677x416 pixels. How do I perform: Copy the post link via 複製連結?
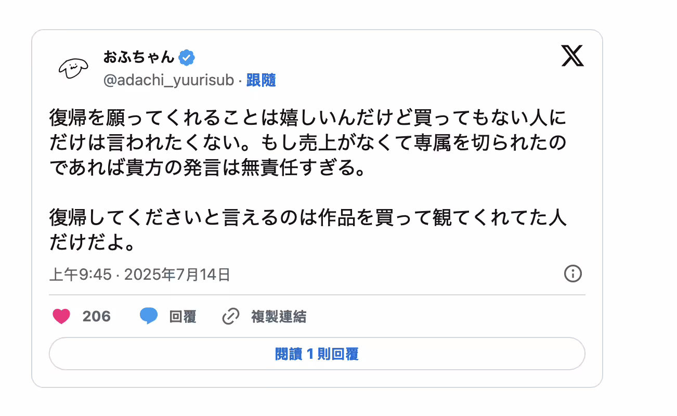[279, 316]
